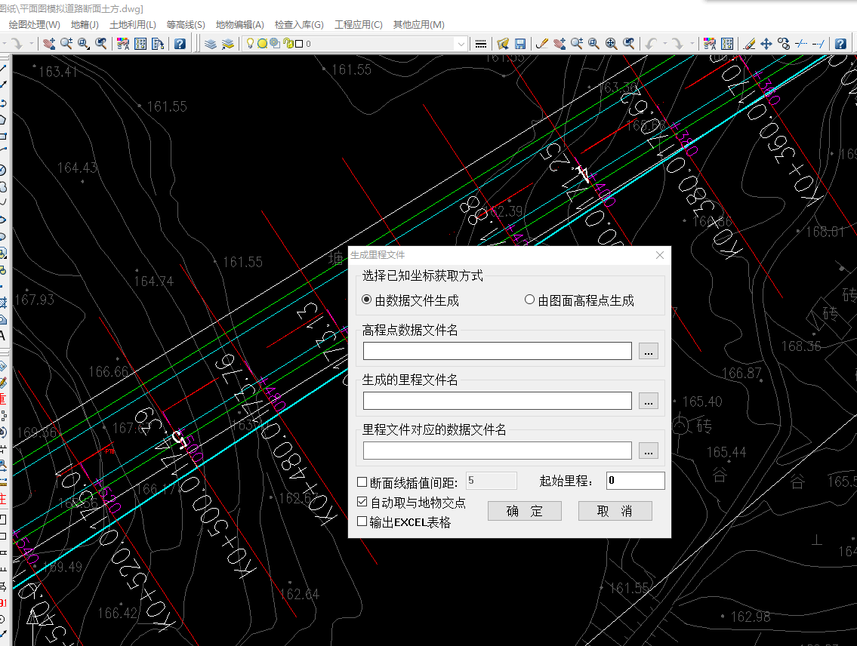Toggle the layer lock padlock icon

(x=288, y=44)
